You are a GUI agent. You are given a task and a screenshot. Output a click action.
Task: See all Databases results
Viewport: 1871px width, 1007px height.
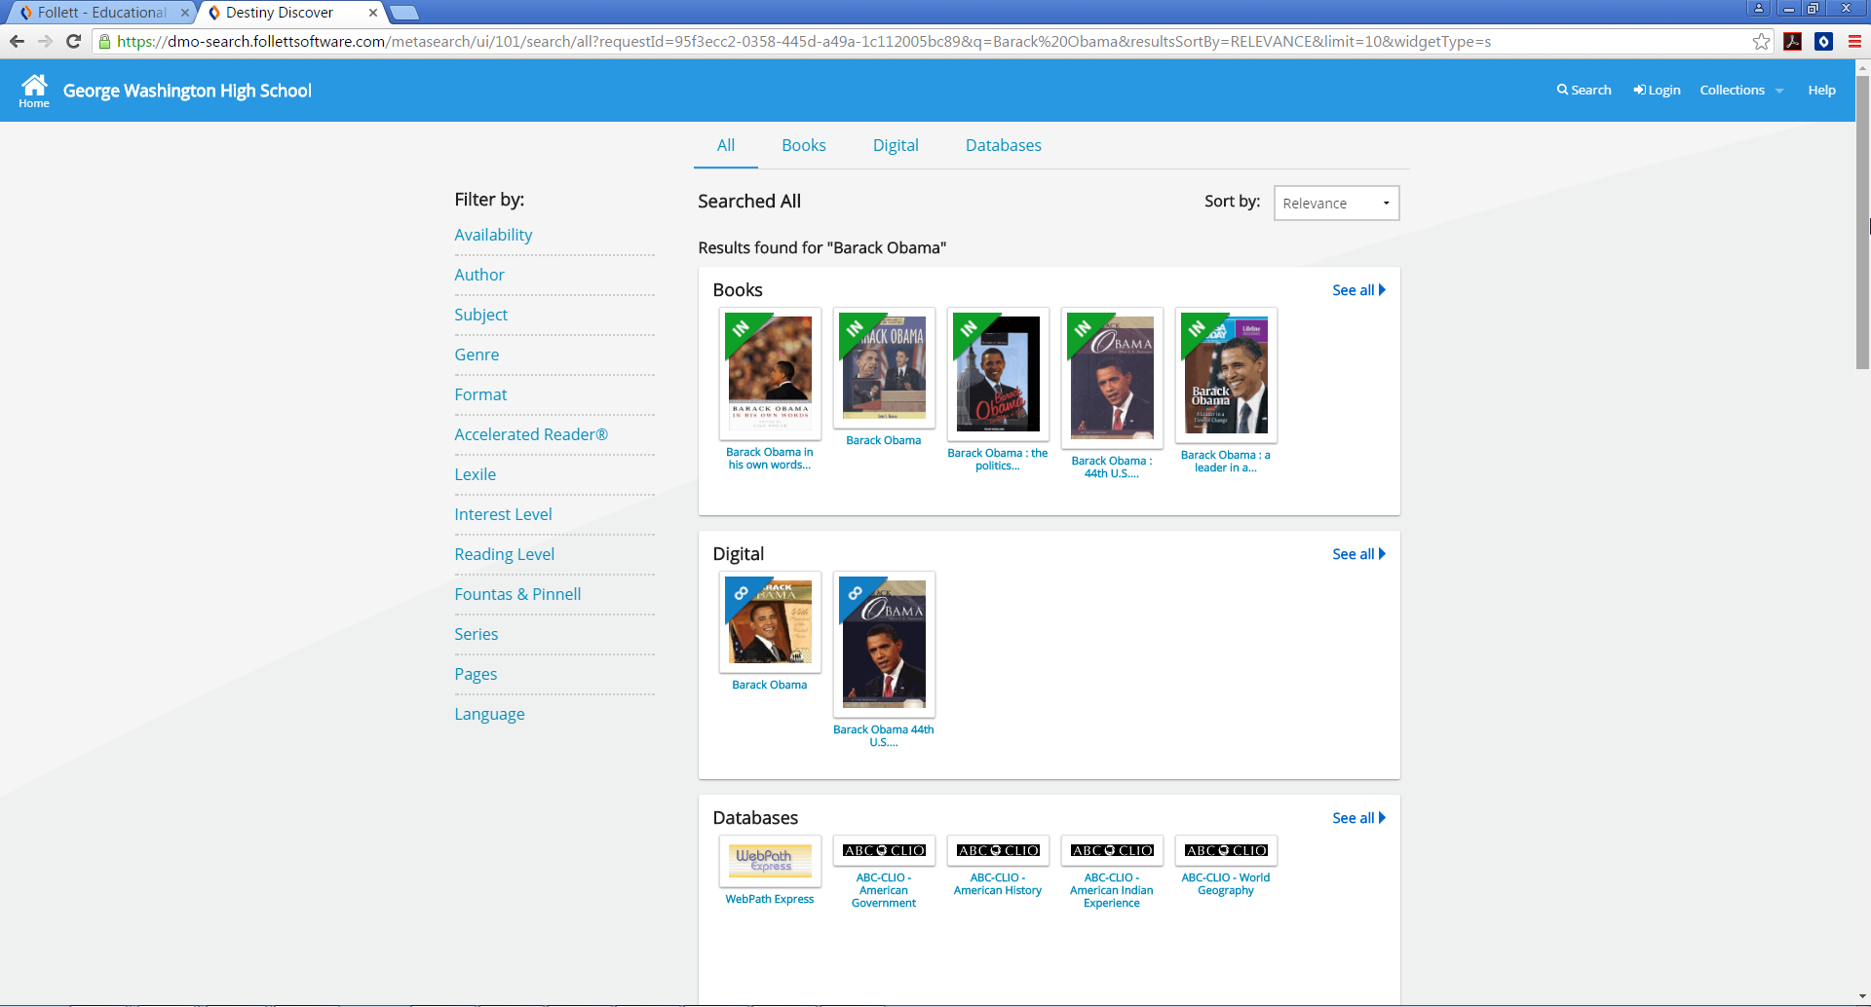pos(1358,818)
